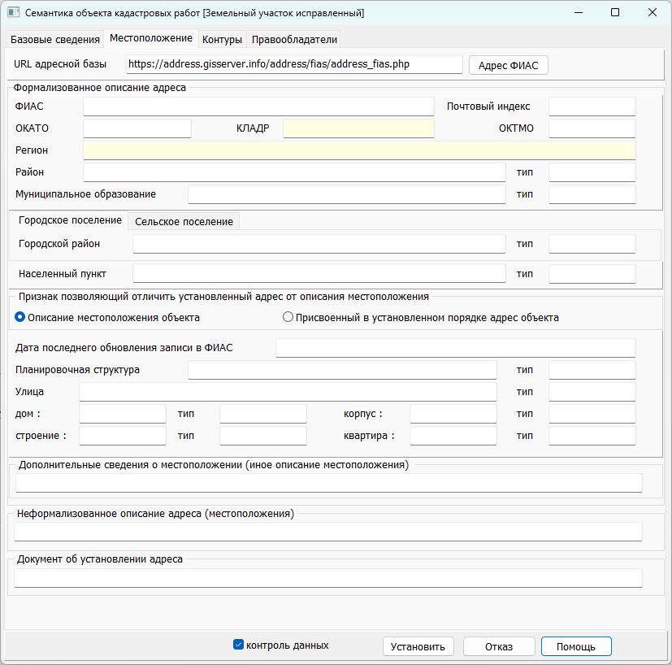The width and height of the screenshot is (672, 665).
Task: Toggle the контроль данных checkbox
Action: pyautogui.click(x=238, y=645)
